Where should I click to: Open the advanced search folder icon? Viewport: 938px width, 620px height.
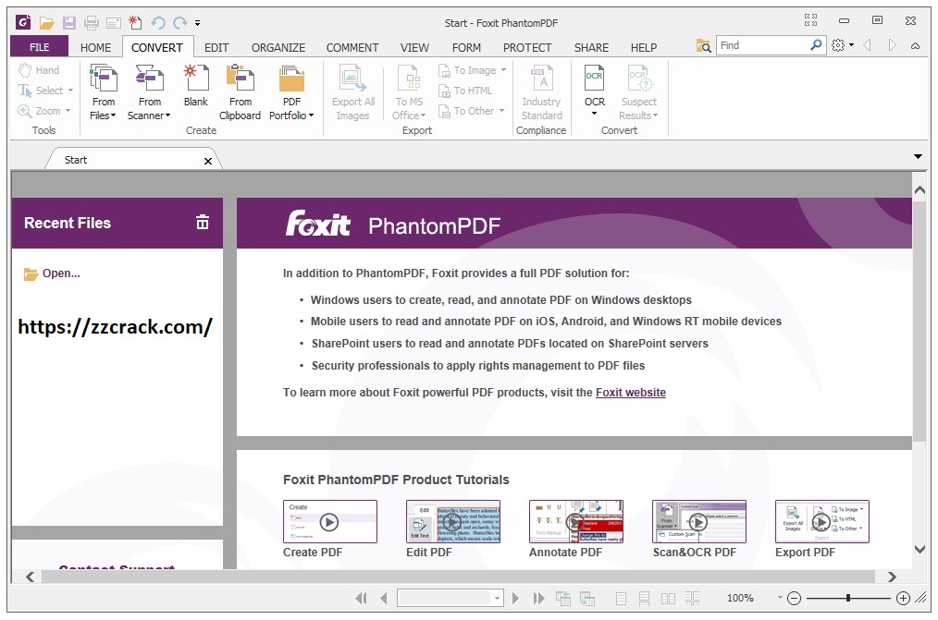click(703, 45)
